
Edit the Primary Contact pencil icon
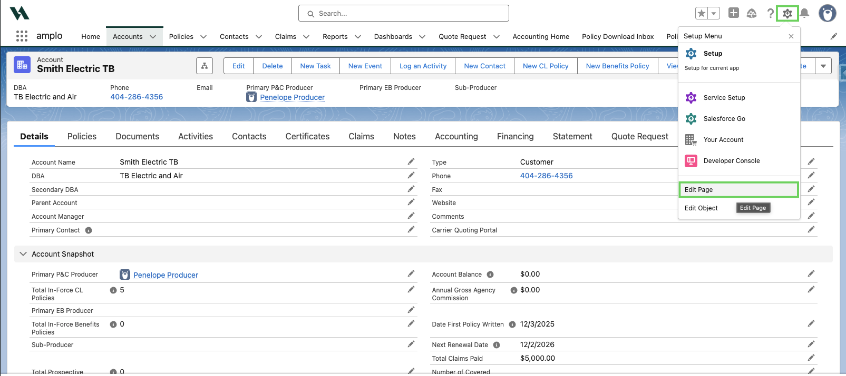[x=411, y=229]
